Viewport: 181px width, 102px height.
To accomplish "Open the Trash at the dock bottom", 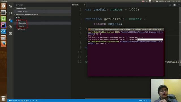I will click(3, 98).
